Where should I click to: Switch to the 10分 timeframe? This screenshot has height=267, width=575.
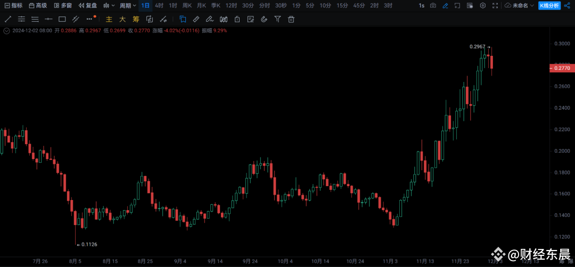point(325,5)
